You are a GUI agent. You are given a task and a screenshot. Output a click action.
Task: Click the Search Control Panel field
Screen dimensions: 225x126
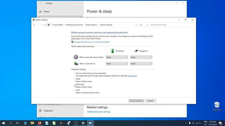pos(169,25)
